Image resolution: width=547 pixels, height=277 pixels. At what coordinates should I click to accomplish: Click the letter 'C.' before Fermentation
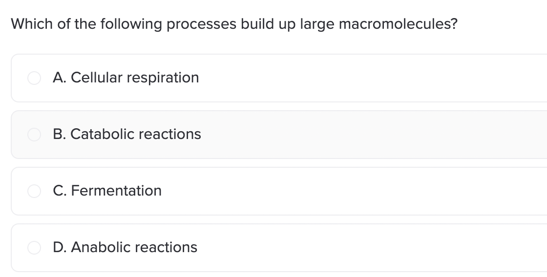(60, 191)
